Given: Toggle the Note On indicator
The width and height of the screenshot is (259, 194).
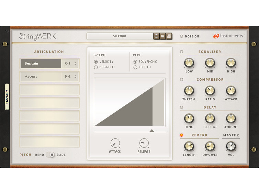Looking at the screenshot, I should pyautogui.click(x=181, y=36).
